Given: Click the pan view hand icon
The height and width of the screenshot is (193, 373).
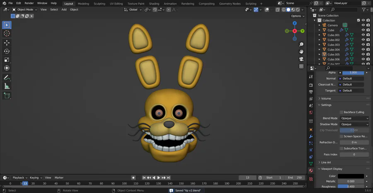Looking at the screenshot, I should [x=301, y=52].
